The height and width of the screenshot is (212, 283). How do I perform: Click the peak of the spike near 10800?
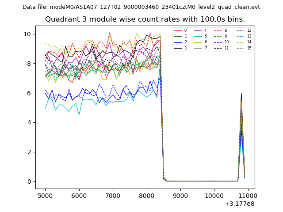click(x=241, y=93)
